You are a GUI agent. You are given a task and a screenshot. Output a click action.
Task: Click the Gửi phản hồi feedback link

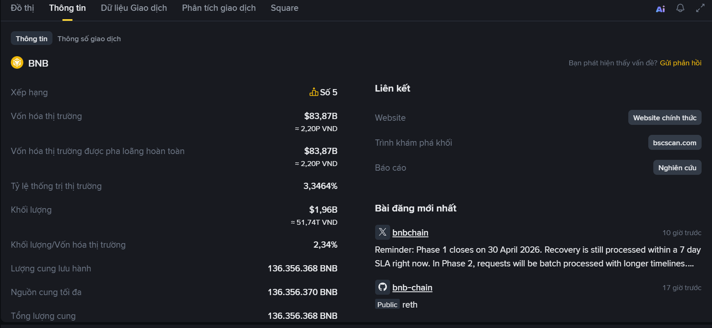(x=680, y=63)
